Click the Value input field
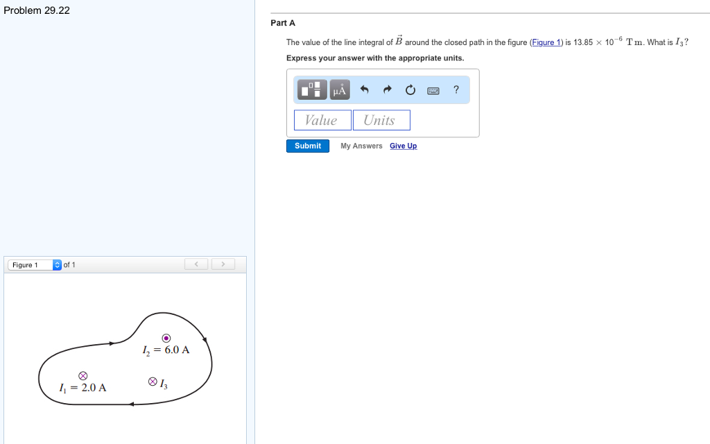Screen dimensions: 710x444 tap(322, 120)
